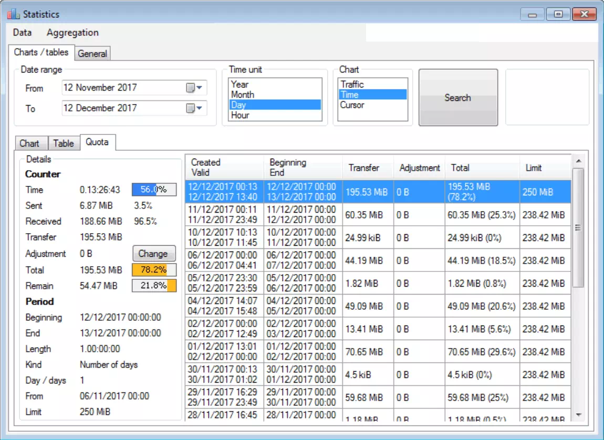Open the Data menu
This screenshot has width=604, height=440.
(22, 33)
